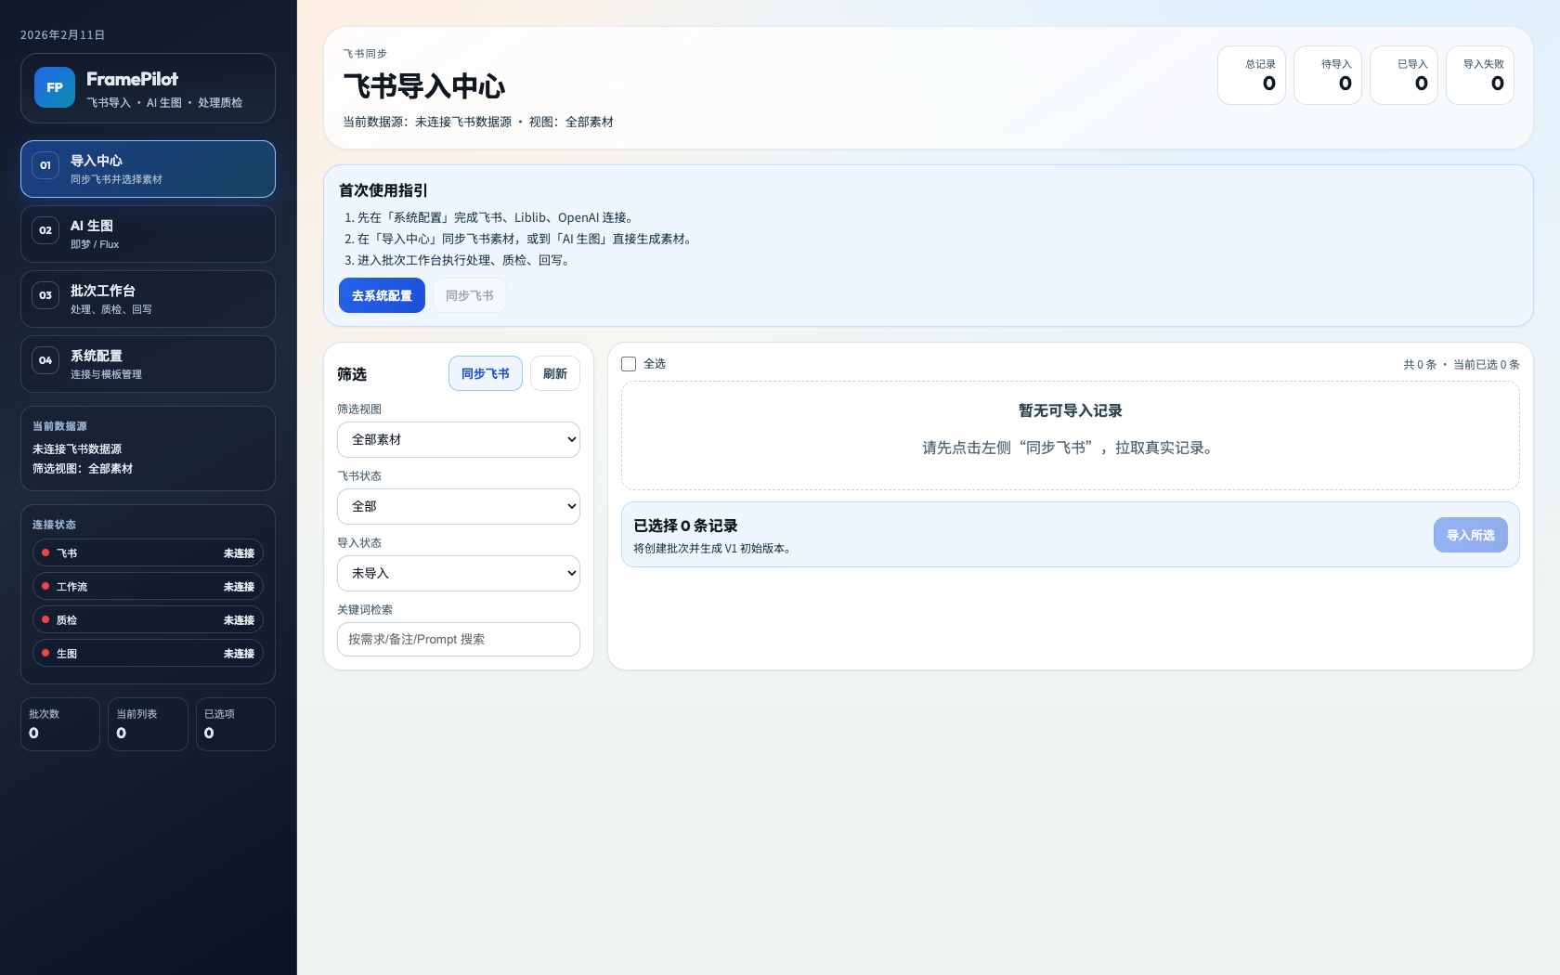Screen dimensions: 1560x975
Task: Open the 02 AI 生图 section
Action: point(147,233)
